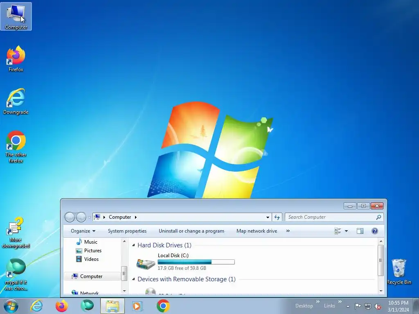Open the view options dropdown arrow
419x314 pixels.
346,231
